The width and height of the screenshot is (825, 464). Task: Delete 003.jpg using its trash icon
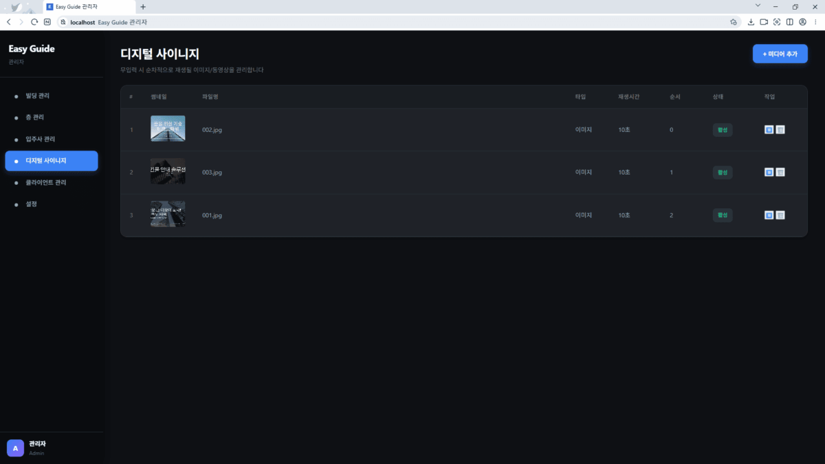[780, 172]
